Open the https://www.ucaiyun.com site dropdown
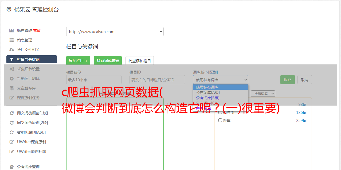Screen dimensions: 341x170 click(x=115, y=32)
